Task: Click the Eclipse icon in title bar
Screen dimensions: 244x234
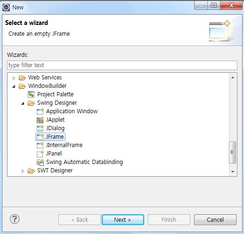Action: tap(6, 8)
